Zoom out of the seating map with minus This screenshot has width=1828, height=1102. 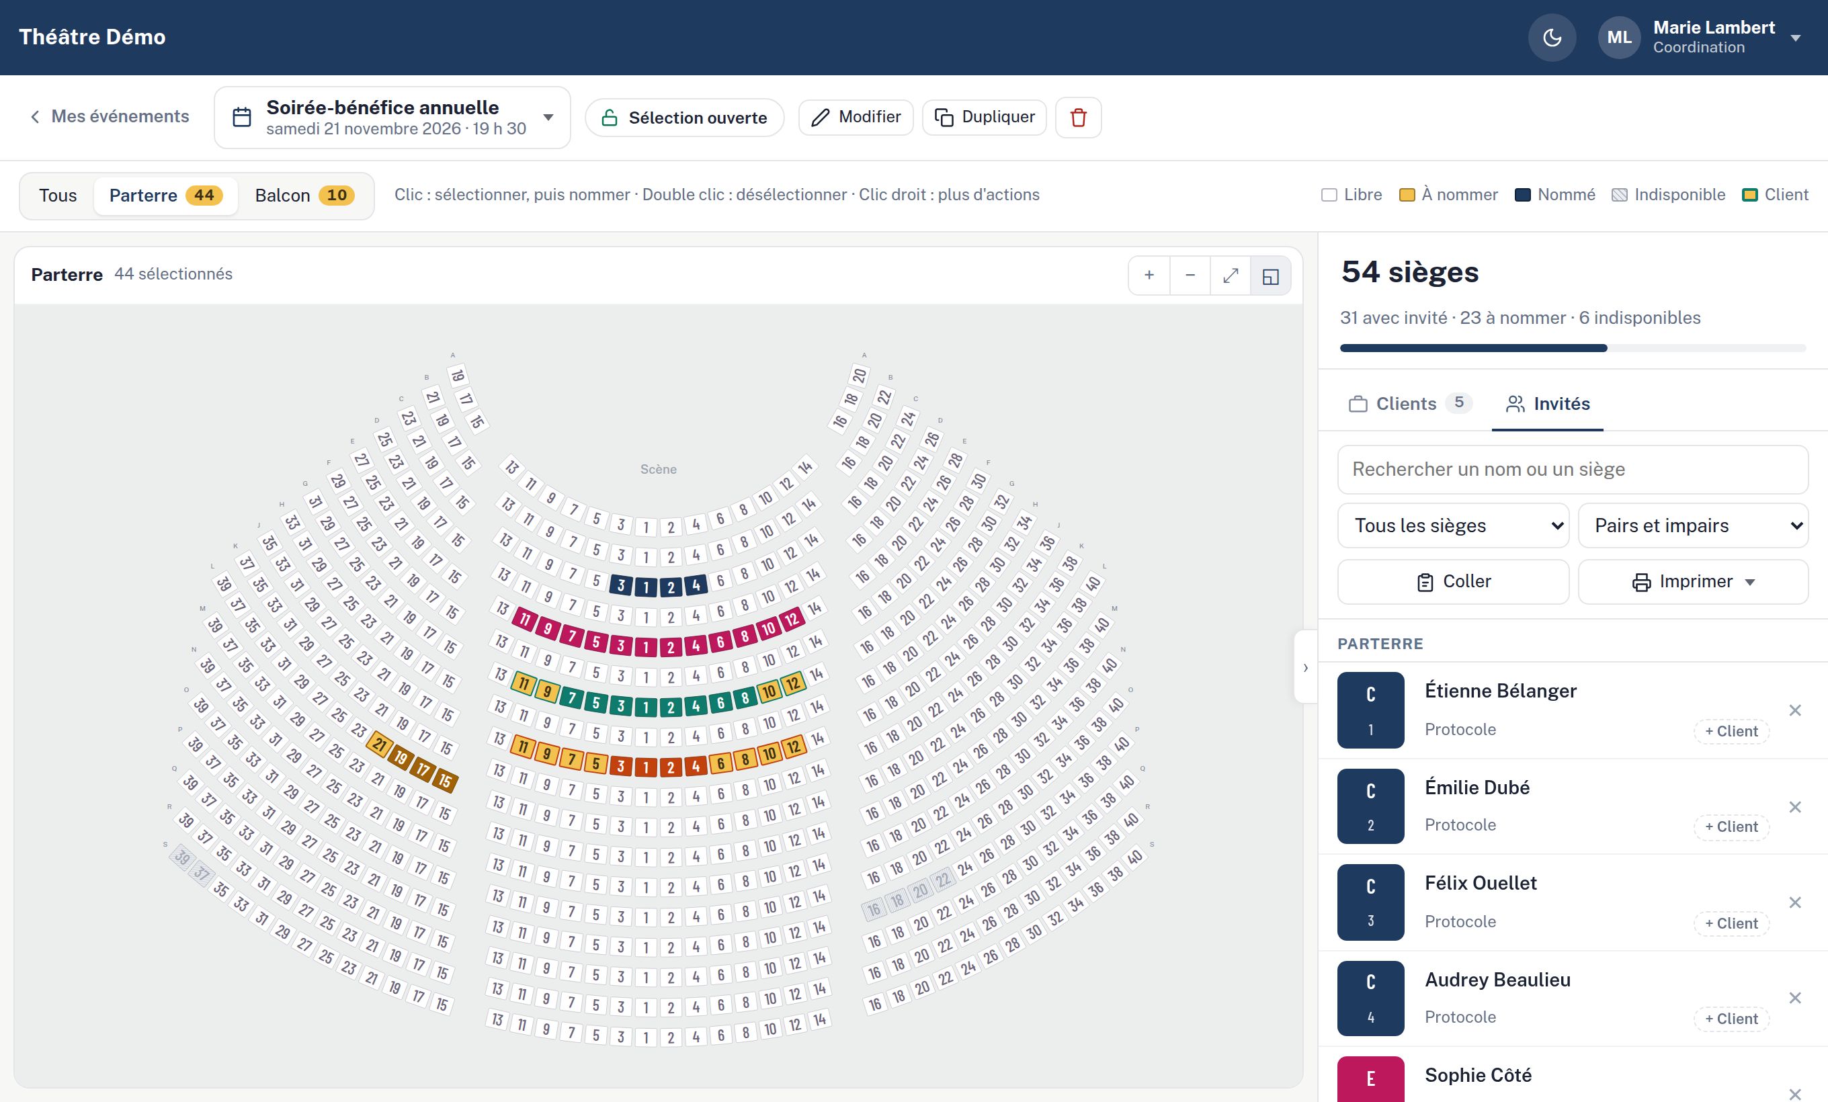(x=1190, y=275)
